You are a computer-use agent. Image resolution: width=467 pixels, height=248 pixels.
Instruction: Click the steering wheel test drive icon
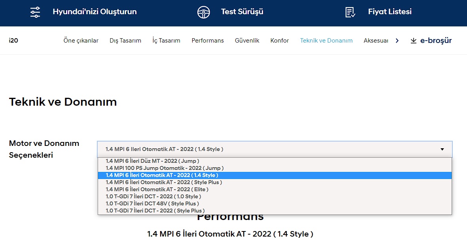click(203, 12)
